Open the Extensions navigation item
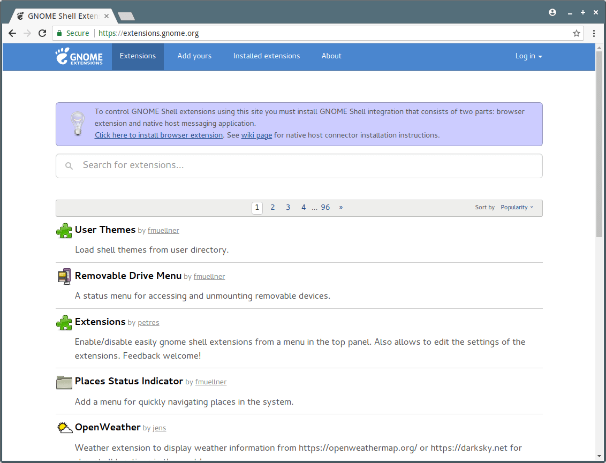 (138, 56)
